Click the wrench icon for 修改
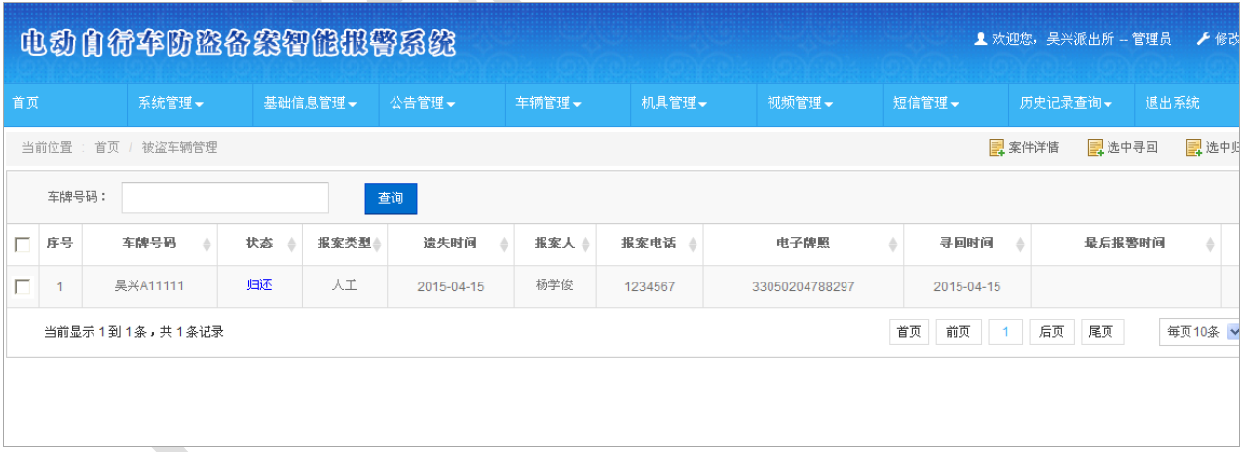This screenshot has width=1241, height=452. [x=1203, y=39]
